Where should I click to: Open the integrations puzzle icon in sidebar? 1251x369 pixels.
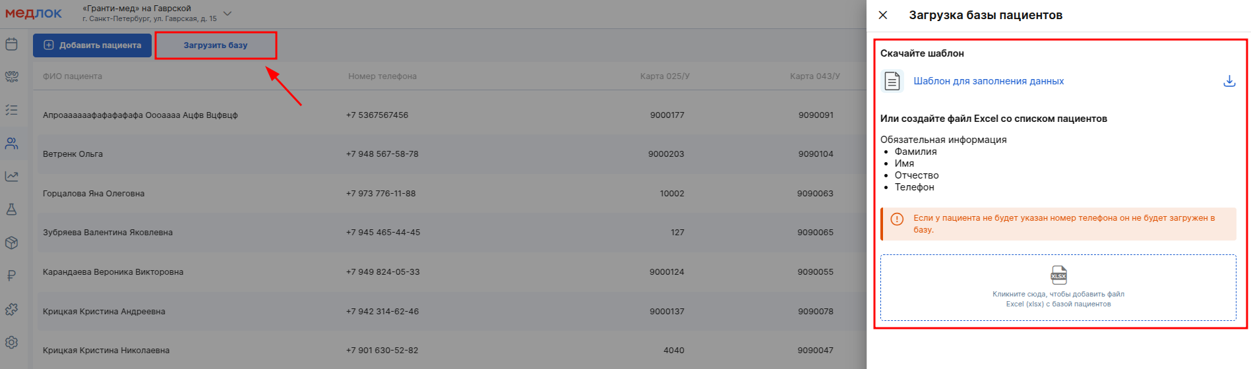coord(11,309)
